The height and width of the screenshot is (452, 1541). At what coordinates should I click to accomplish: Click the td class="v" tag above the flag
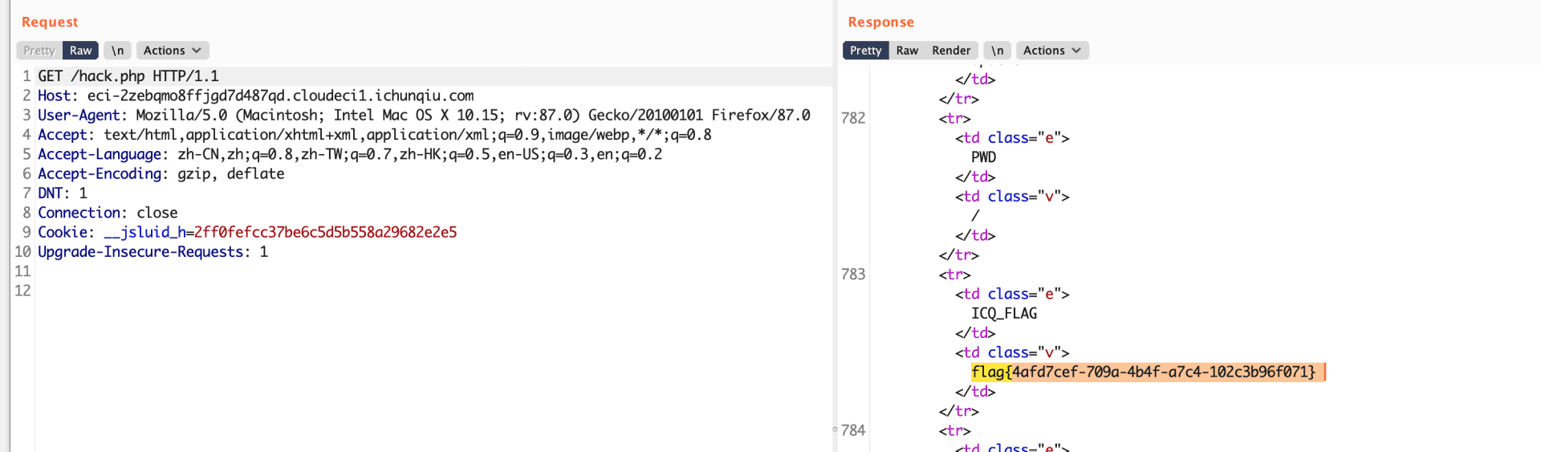click(x=1012, y=352)
